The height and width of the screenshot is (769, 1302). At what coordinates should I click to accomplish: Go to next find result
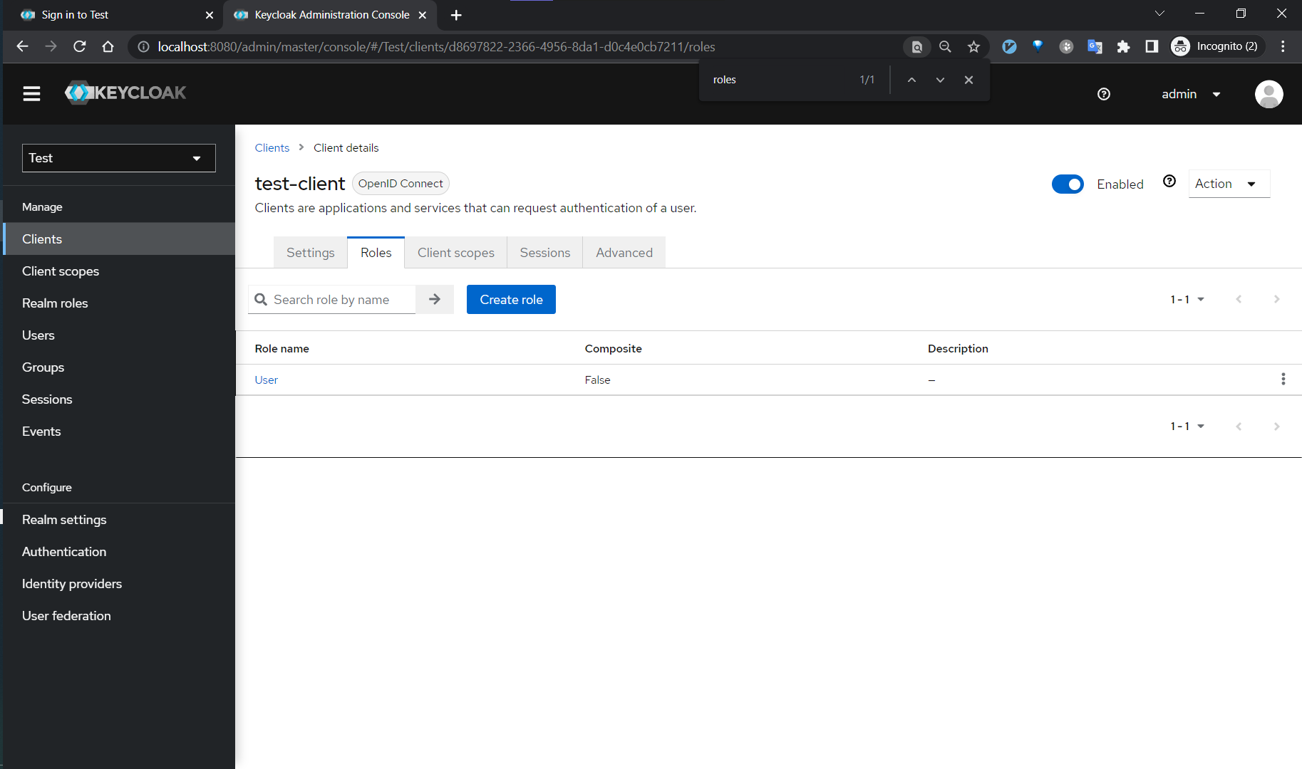940,80
